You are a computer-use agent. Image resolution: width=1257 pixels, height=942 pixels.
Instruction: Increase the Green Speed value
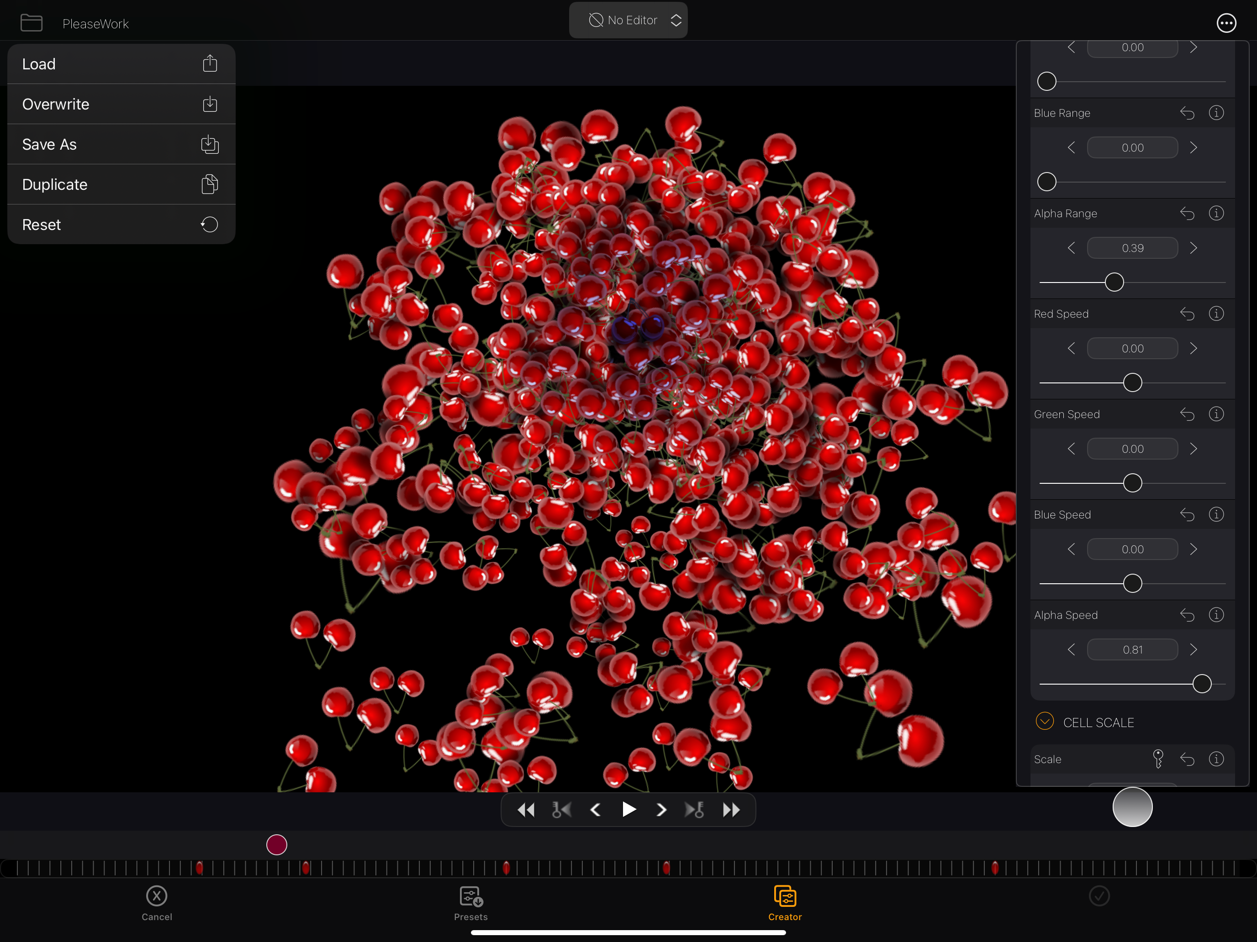click(1194, 449)
